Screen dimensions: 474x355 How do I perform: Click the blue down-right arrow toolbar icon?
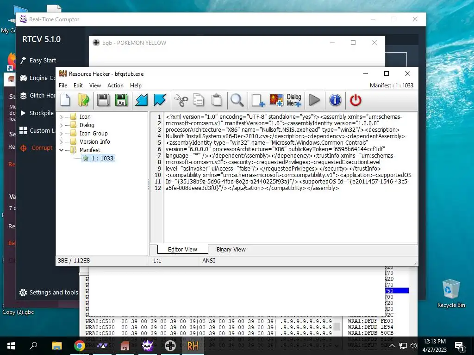[160, 100]
